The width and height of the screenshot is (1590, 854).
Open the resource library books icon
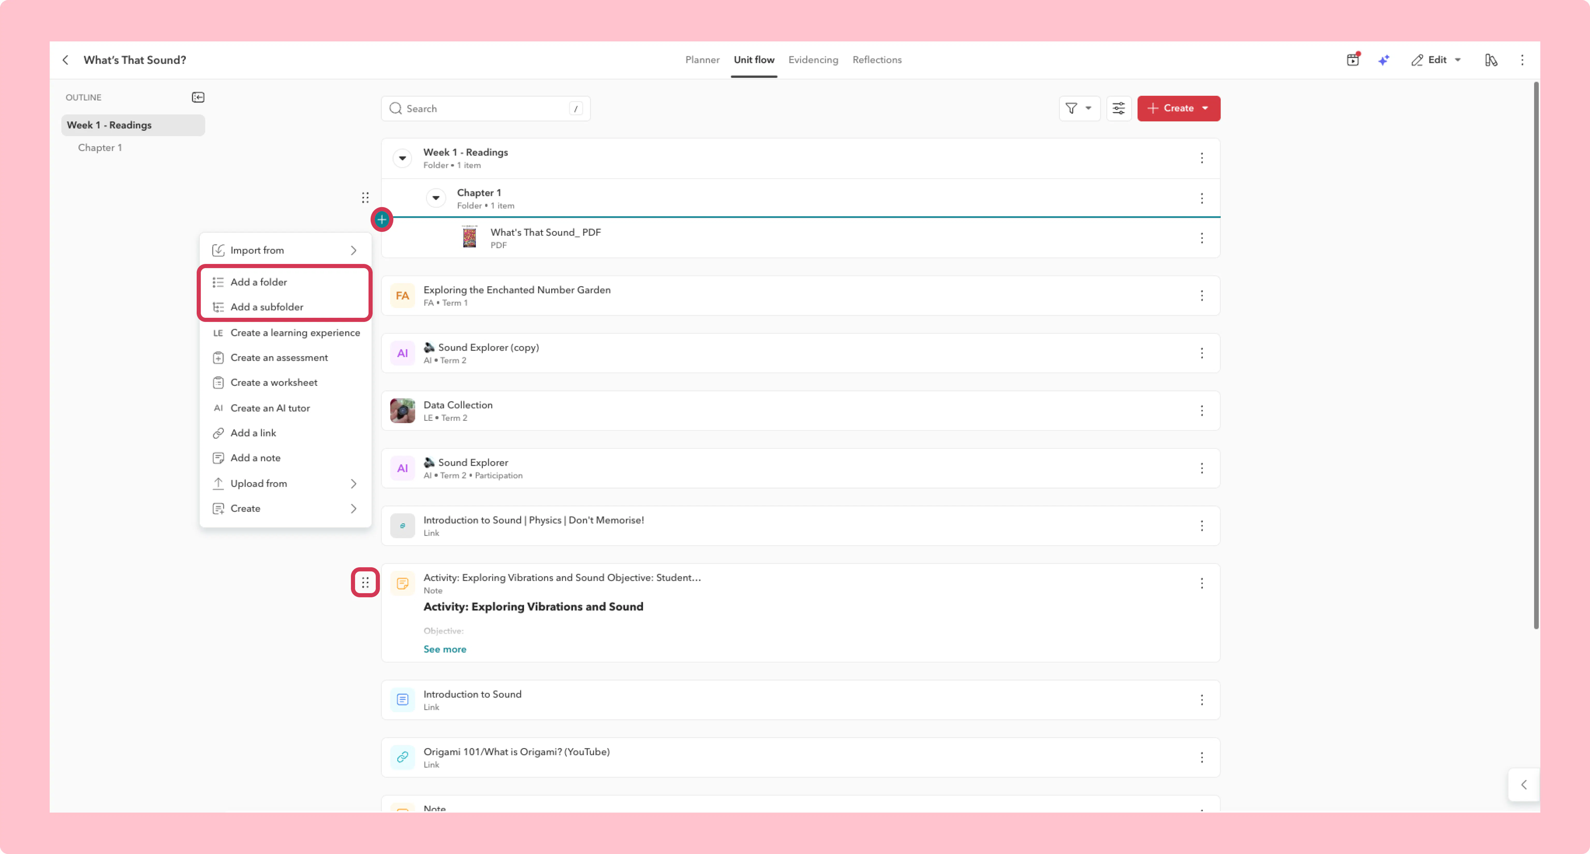coord(1491,60)
